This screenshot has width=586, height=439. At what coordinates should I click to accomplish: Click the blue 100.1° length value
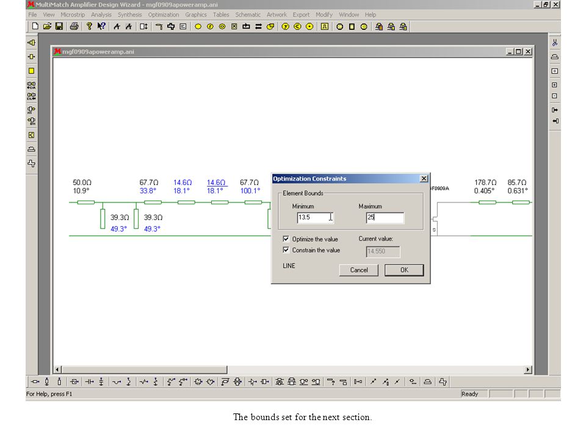(250, 191)
